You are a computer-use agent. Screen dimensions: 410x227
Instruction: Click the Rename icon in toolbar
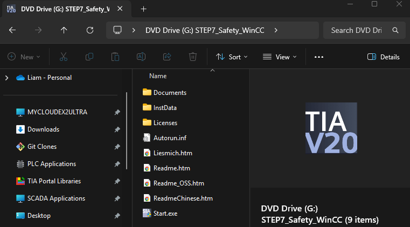141,57
